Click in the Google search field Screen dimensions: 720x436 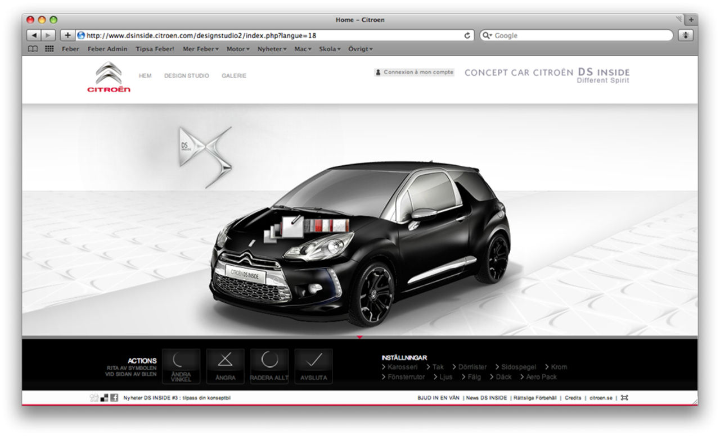[x=579, y=35]
